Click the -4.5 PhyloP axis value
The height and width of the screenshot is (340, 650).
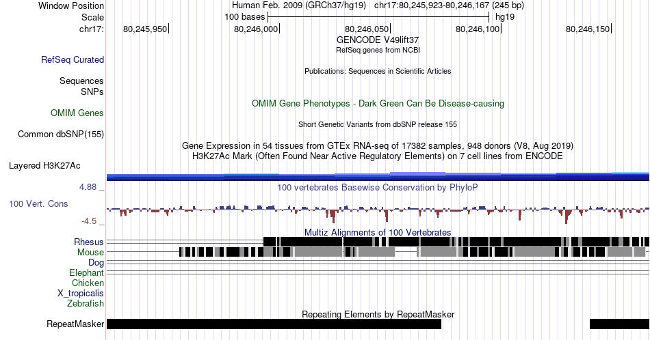point(89,221)
